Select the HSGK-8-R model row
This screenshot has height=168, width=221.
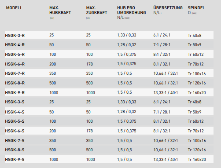pos(109,83)
